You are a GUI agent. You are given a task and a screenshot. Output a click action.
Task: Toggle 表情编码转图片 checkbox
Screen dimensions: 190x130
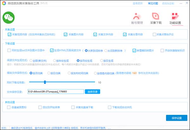coord(134,50)
